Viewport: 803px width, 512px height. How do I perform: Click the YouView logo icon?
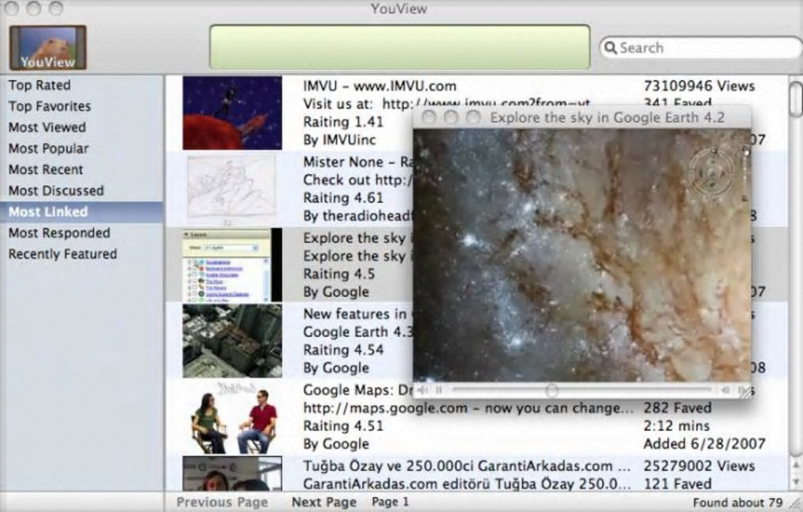(x=47, y=47)
